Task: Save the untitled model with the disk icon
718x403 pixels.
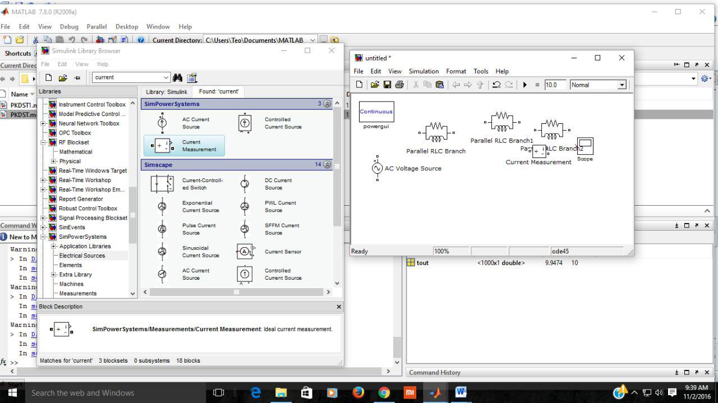Action: [388, 85]
